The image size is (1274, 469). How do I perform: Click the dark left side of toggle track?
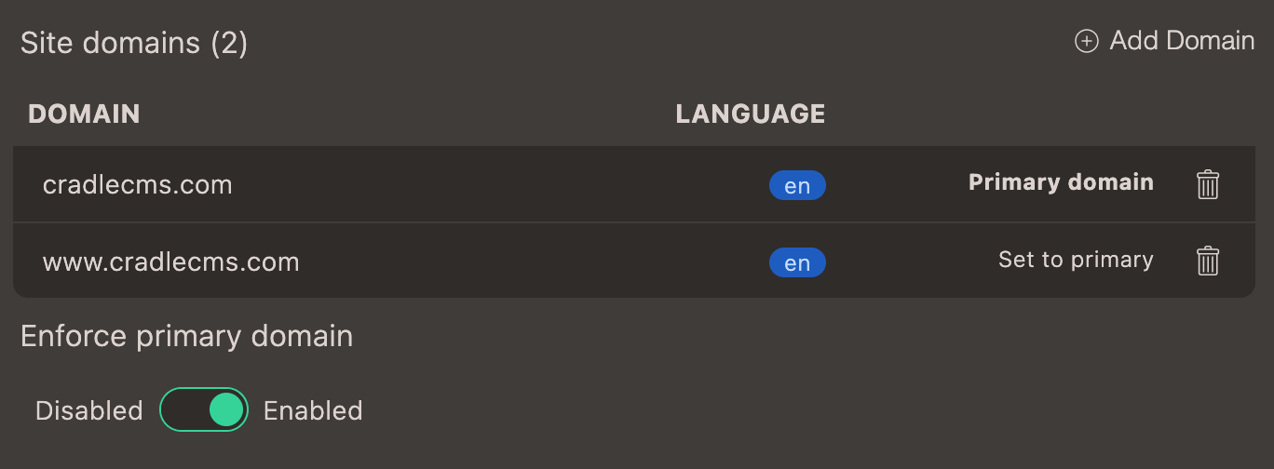click(x=183, y=409)
